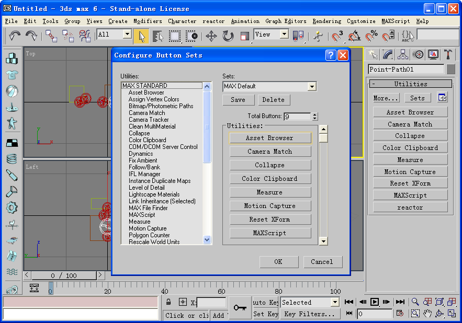The image size is (462, 323).
Task: Click Configure Button Sets icon beside Sets
Action: point(442,97)
